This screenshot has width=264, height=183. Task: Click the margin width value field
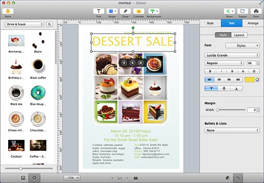click(252, 110)
